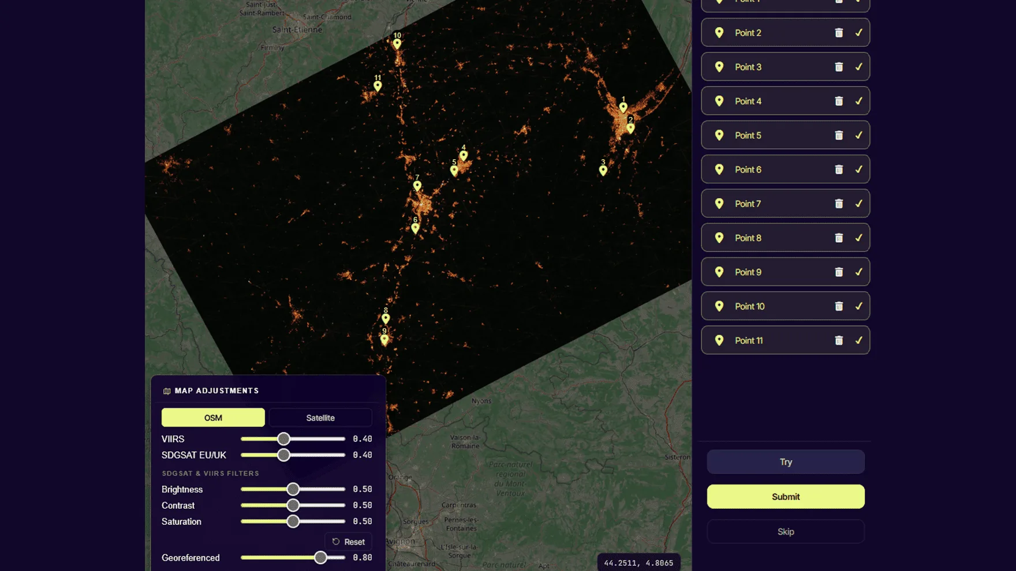Select the checkmark beside Point 5
The image size is (1016, 571).
(x=858, y=135)
